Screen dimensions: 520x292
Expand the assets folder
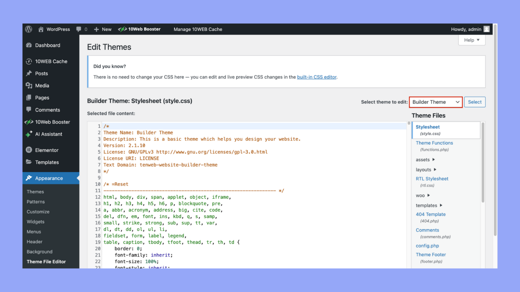tap(425, 160)
